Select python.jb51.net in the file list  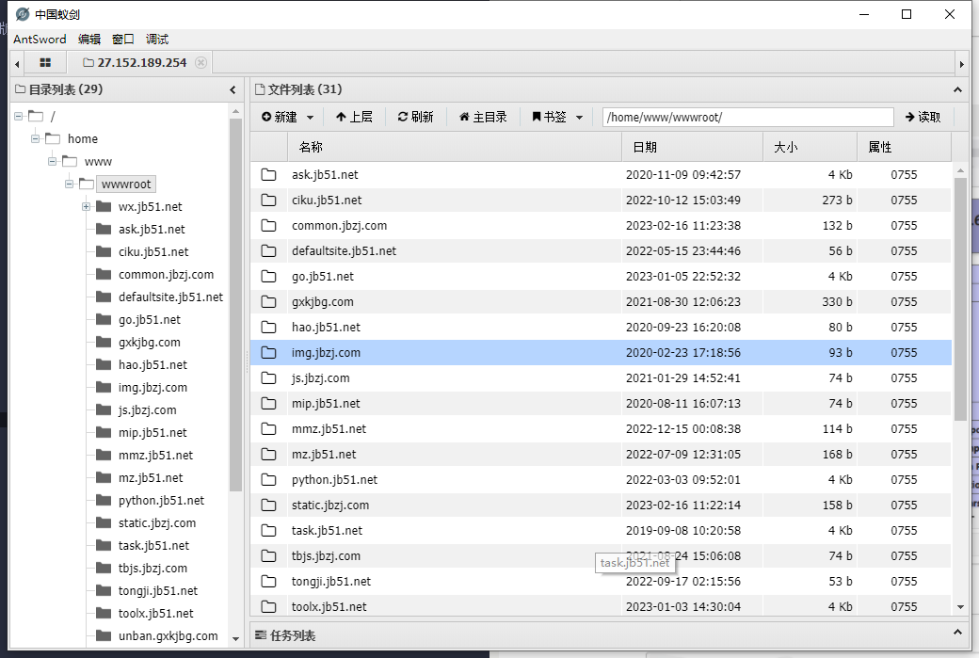601,480
